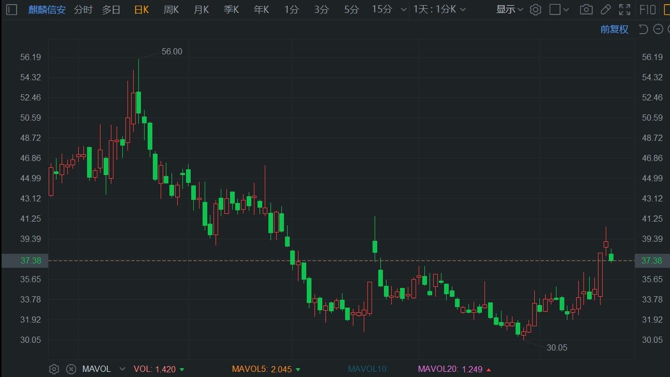670x377 pixels.
Task: Switch to 3分 three-minute chart
Action: 321,9
